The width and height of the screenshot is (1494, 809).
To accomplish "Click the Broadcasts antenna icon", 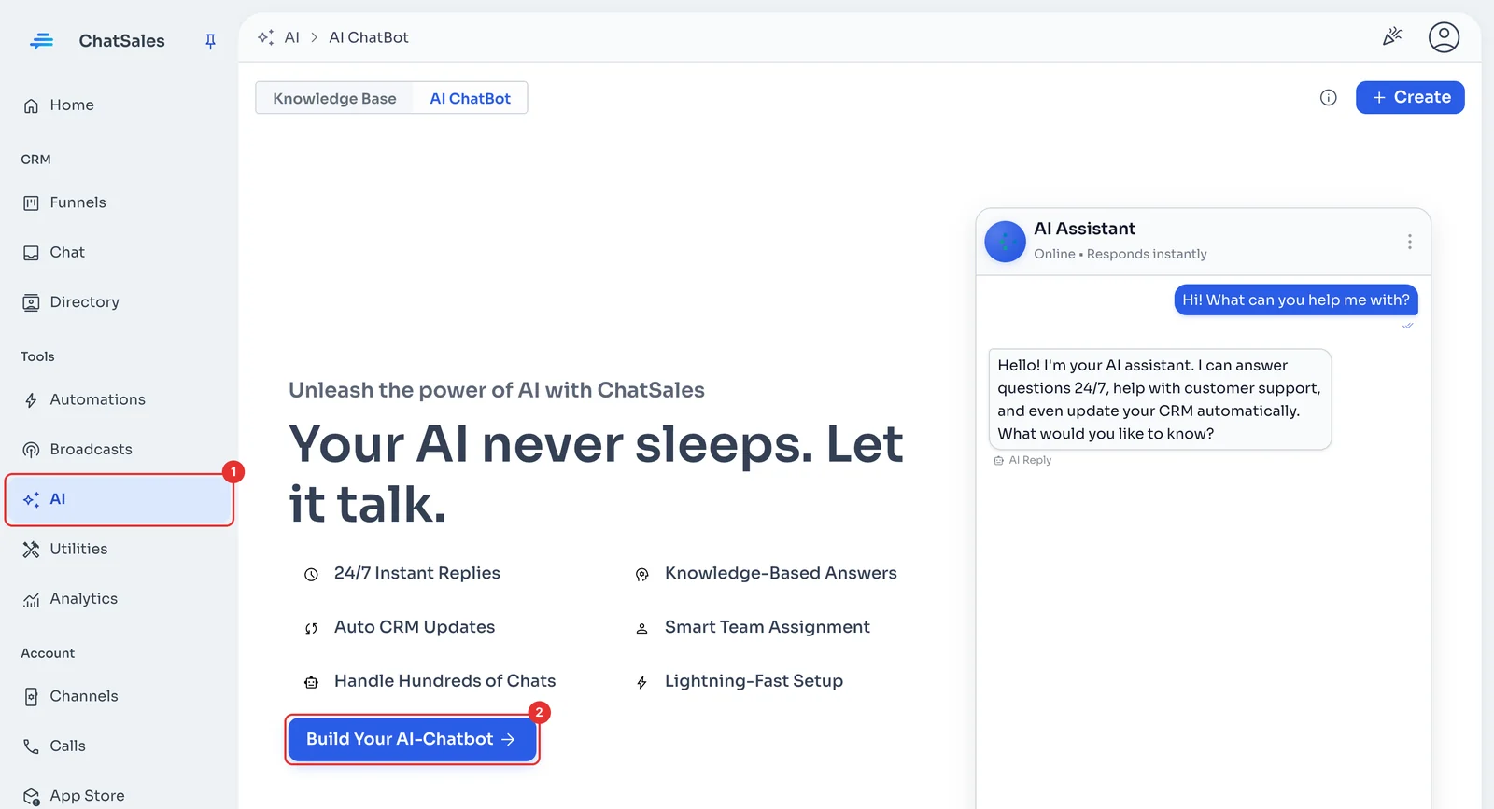I will (x=31, y=450).
